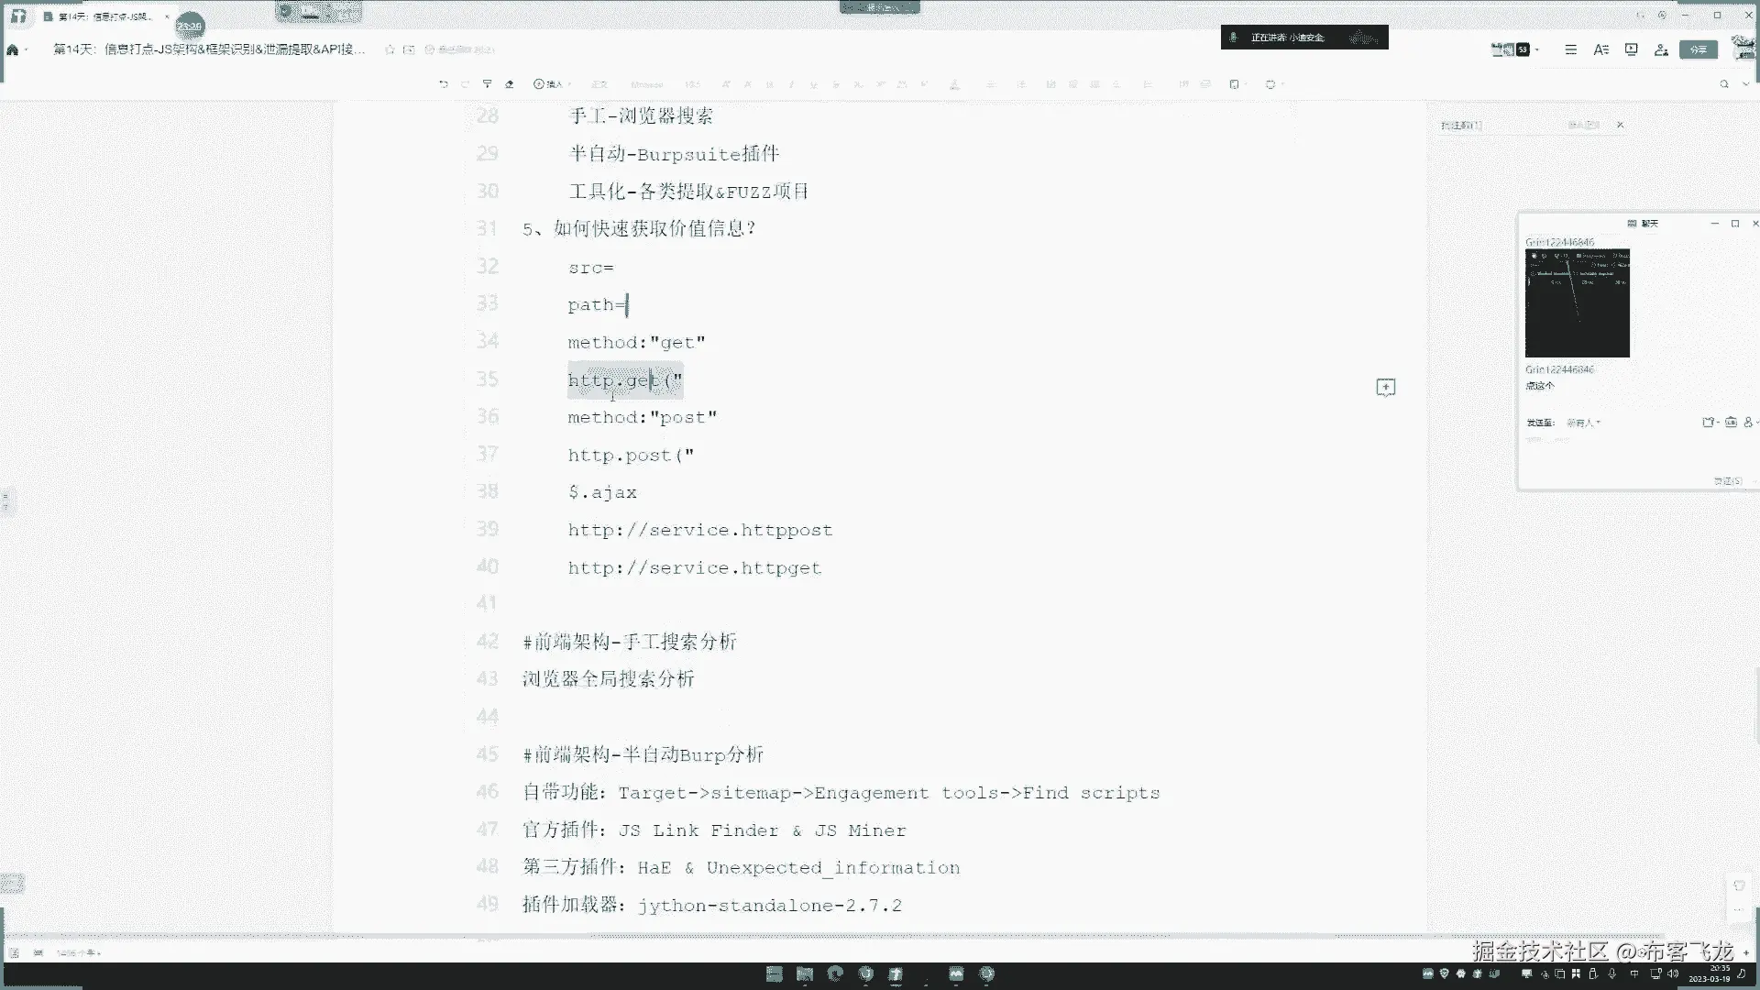Click the home icon at top left
This screenshot has width=1760, height=990.
click(13, 49)
